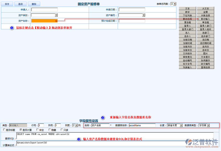Pick the 选部门 field type
221x151 pixels.
(205, 33)
